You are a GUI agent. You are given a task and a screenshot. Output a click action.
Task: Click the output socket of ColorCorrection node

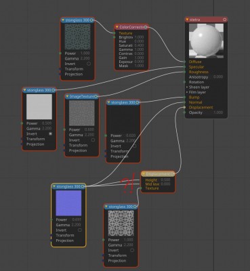[146, 27]
